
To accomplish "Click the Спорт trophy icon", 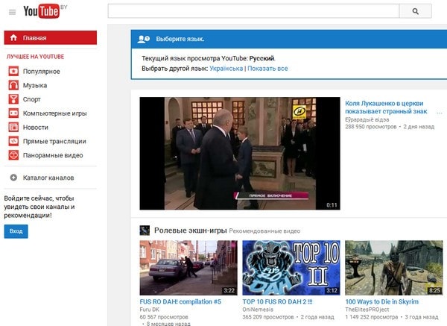I will point(13,99).
